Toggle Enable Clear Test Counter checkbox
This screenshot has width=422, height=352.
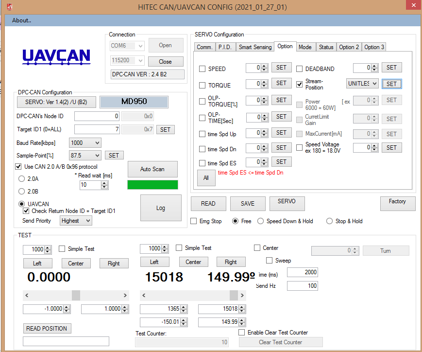click(242, 333)
